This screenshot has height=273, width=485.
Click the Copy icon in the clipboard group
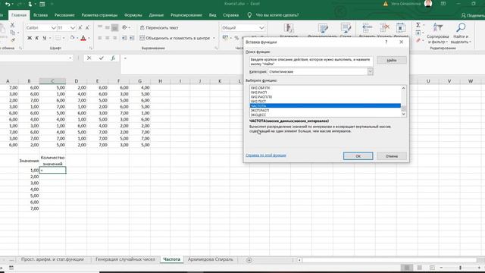click(x=12, y=33)
